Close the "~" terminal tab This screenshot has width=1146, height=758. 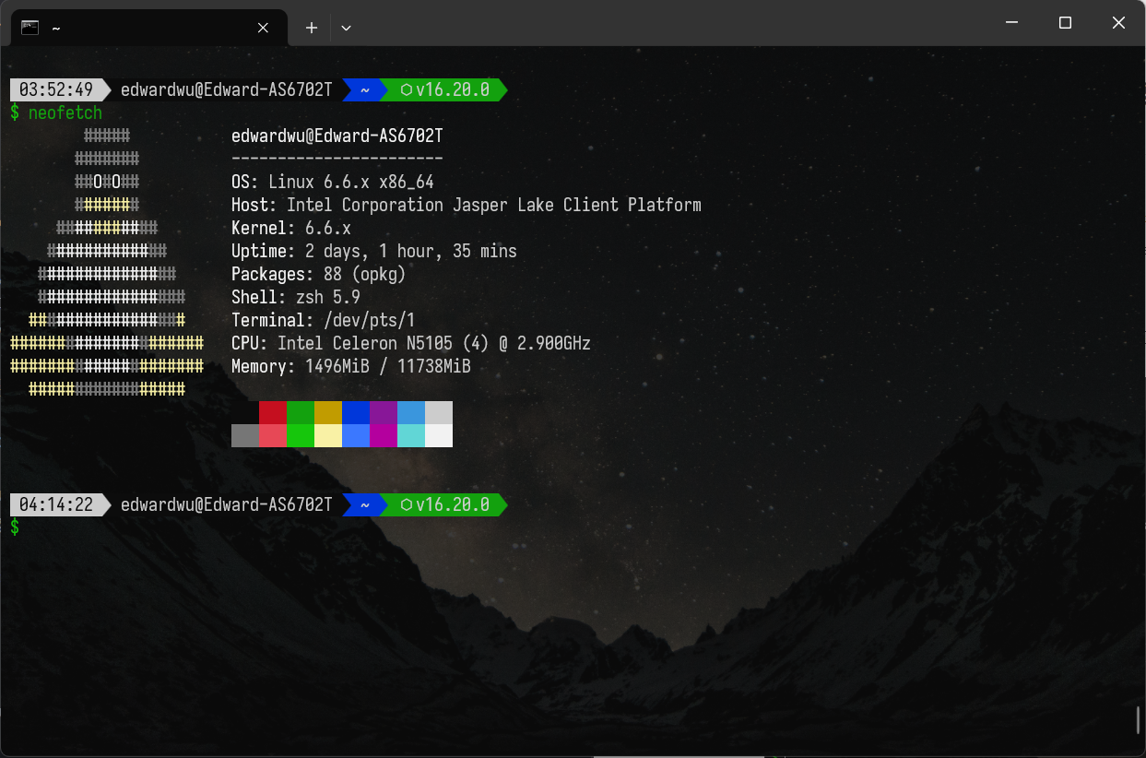point(263,28)
